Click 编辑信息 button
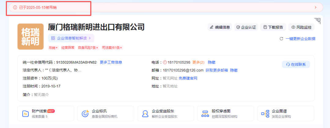The width and height of the screenshot is (330, 128). click(x=220, y=27)
